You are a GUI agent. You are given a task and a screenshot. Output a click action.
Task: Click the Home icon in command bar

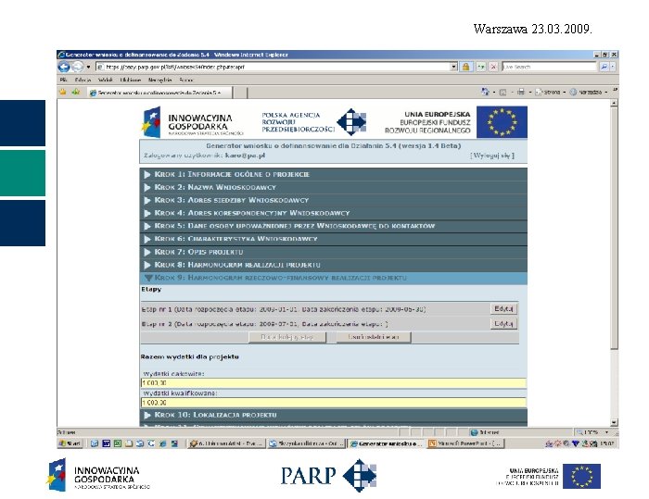[485, 92]
